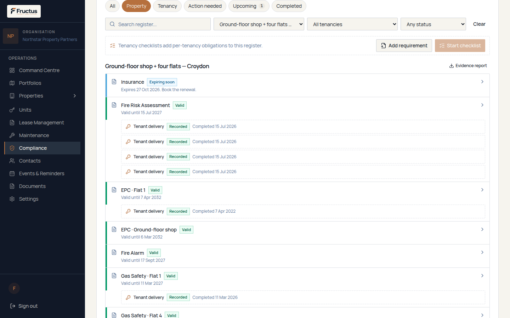Open the All tenancies dropdown
The height and width of the screenshot is (318, 510).
[352, 24]
